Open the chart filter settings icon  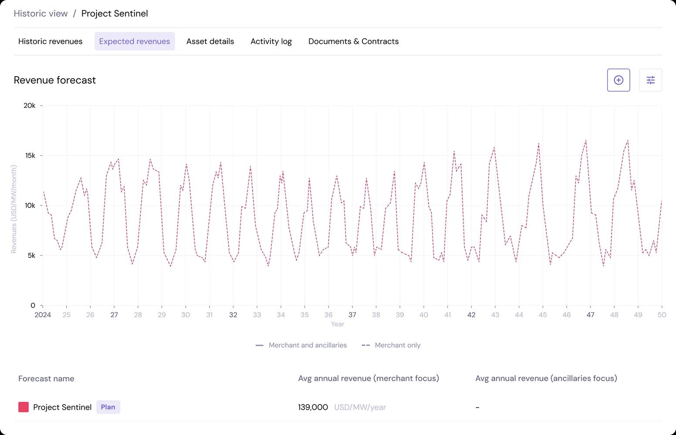pyautogui.click(x=650, y=80)
